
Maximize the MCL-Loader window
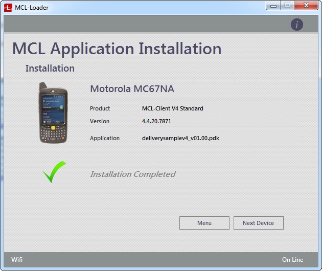click(x=287, y=6)
